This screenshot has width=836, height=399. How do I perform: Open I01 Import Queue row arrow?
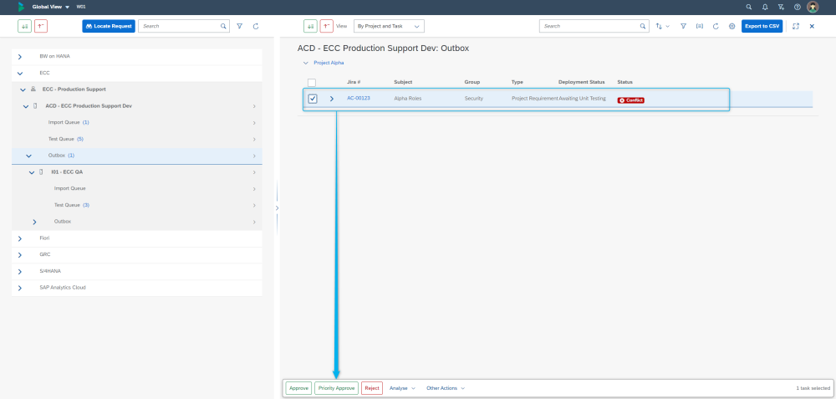[254, 189]
